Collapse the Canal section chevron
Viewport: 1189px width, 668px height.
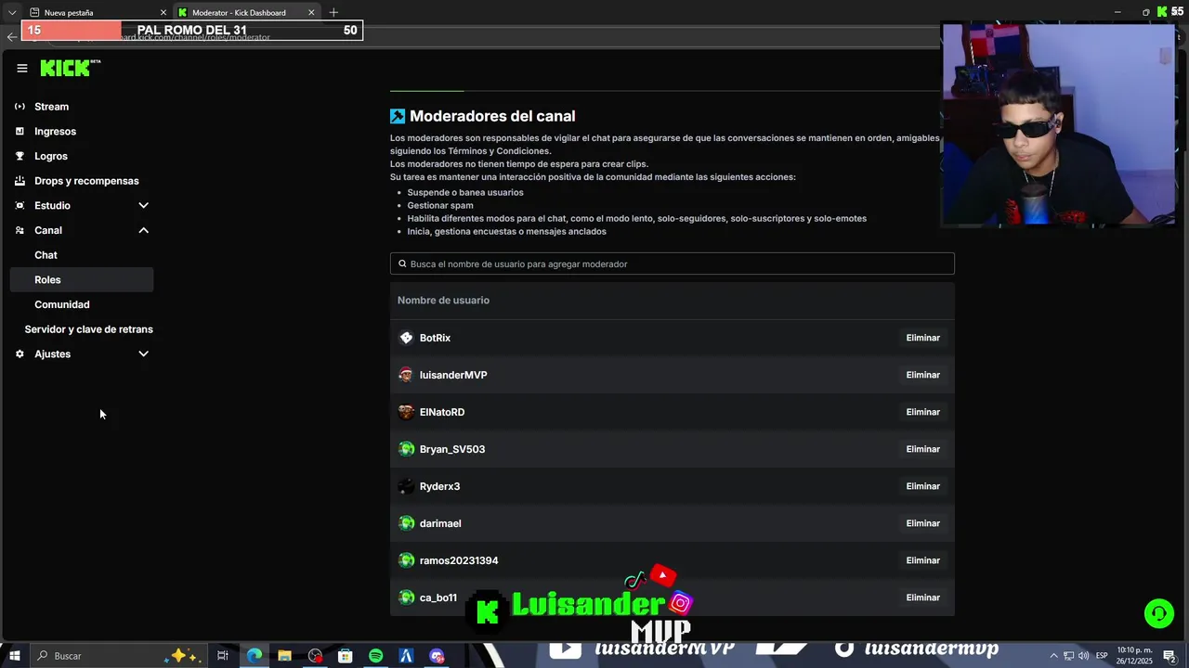tap(143, 230)
